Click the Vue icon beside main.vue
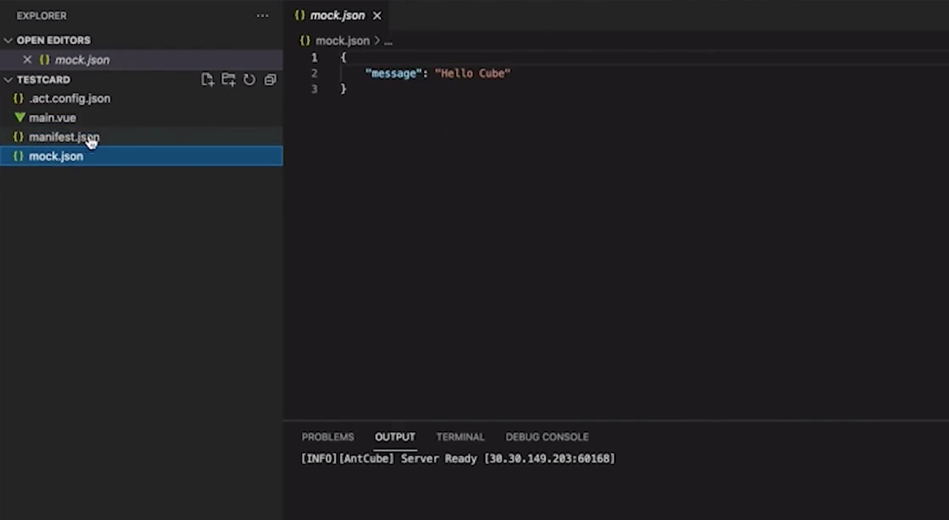Viewport: 949px width, 520px height. (20, 117)
